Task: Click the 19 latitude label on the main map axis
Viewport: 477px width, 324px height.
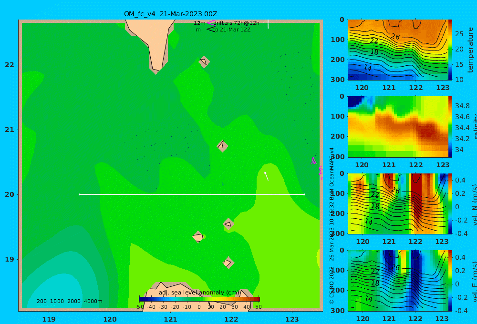Action: click(x=10, y=259)
